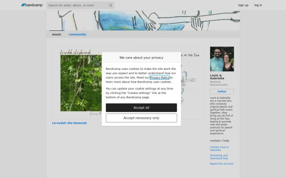Choose Accept necessary only

142,118
